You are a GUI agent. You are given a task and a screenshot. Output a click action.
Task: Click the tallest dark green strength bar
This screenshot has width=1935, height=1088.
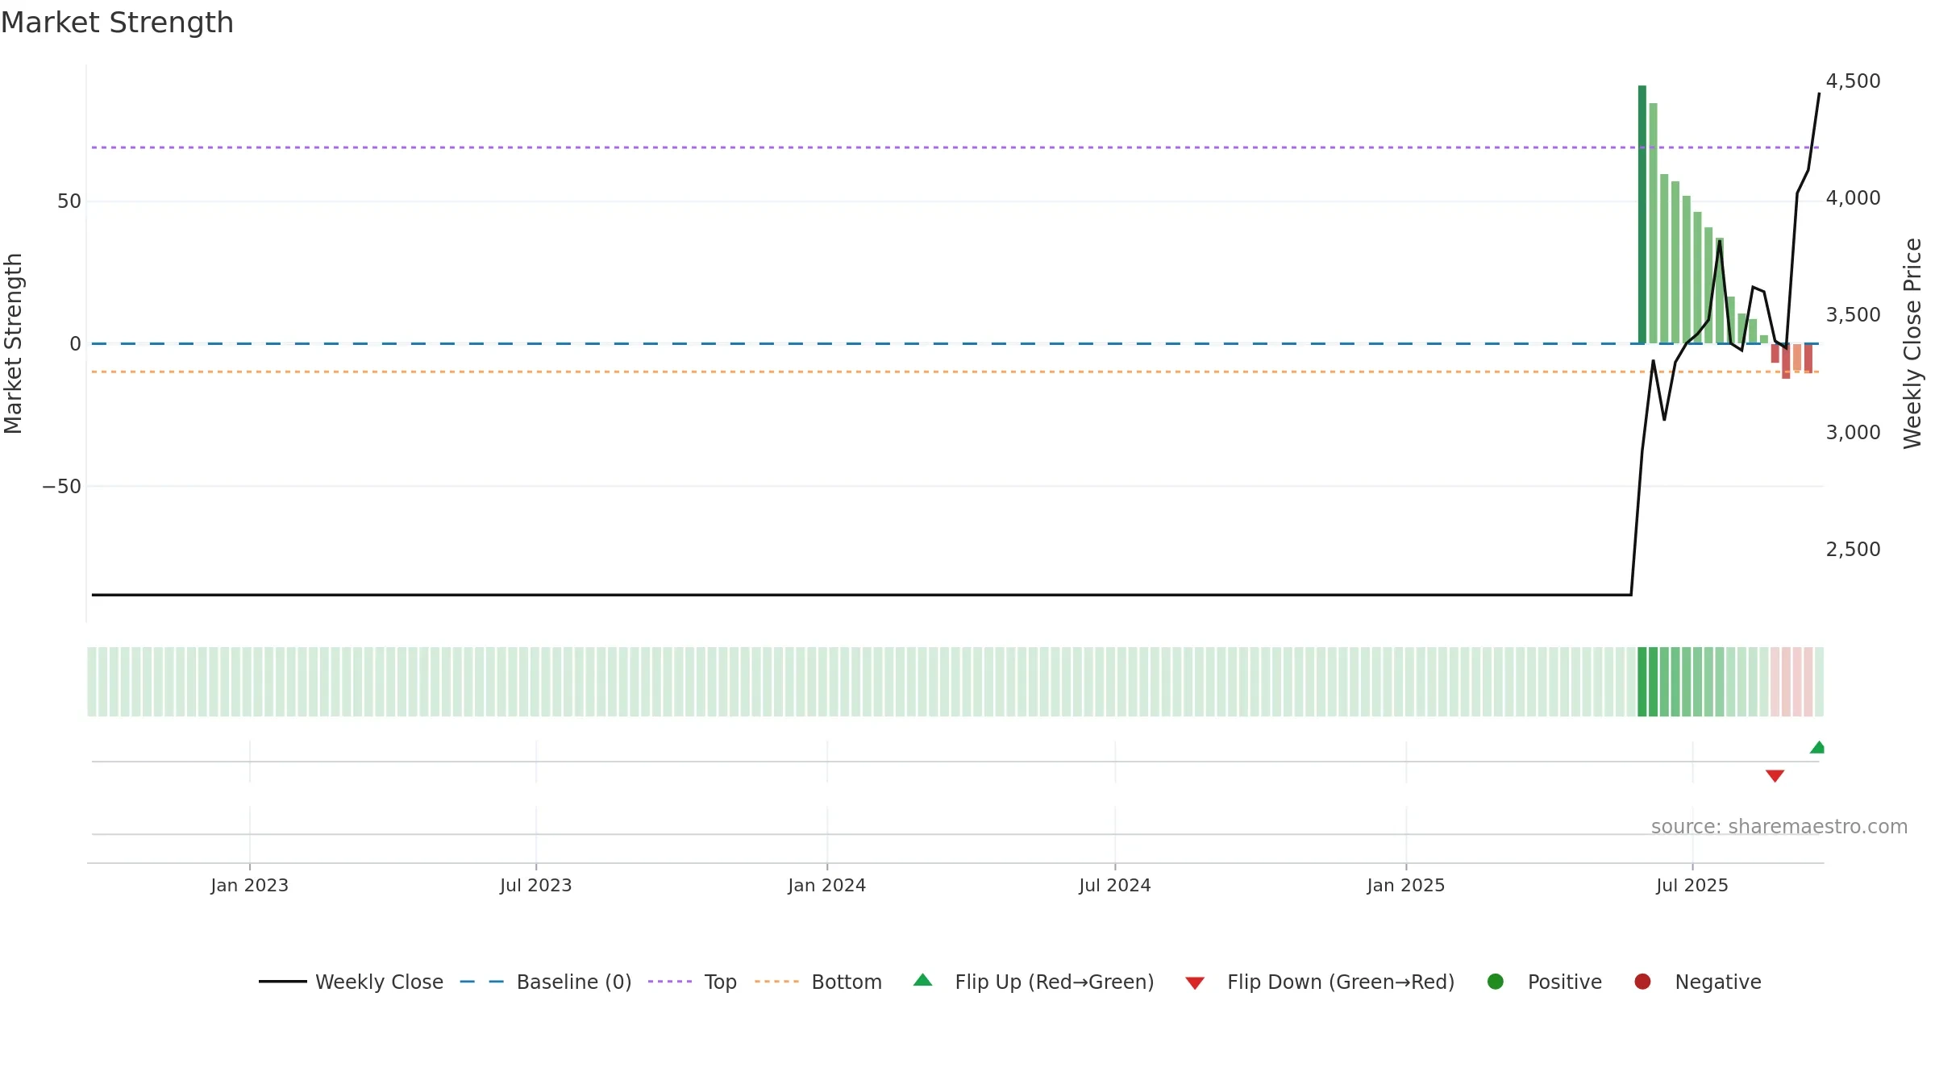click(x=1642, y=214)
